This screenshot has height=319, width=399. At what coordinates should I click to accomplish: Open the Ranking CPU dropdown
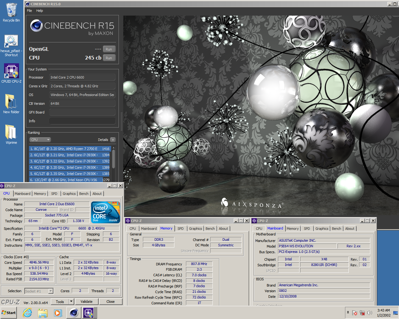coord(40,140)
